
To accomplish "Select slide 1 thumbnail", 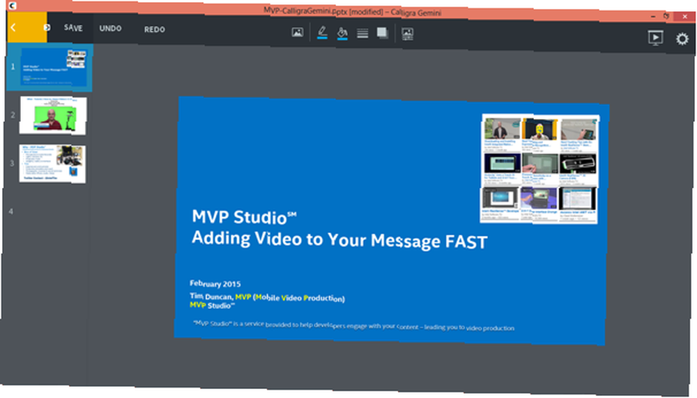I will pyautogui.click(x=54, y=67).
